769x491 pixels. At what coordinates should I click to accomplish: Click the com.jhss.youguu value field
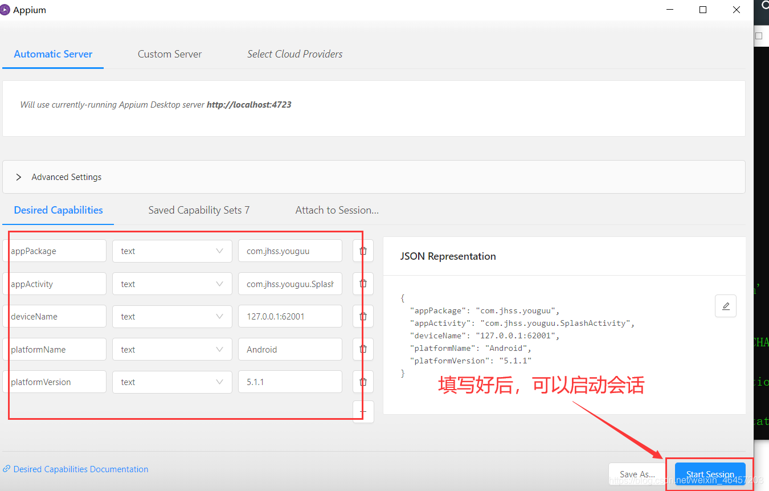[x=290, y=251]
